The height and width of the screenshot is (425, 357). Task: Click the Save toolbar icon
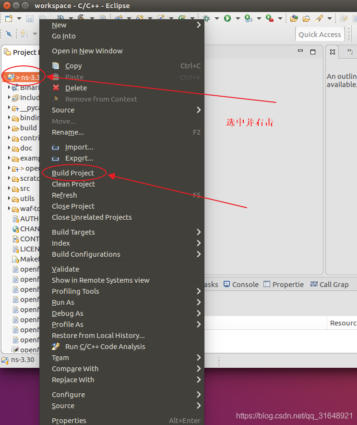(30, 18)
